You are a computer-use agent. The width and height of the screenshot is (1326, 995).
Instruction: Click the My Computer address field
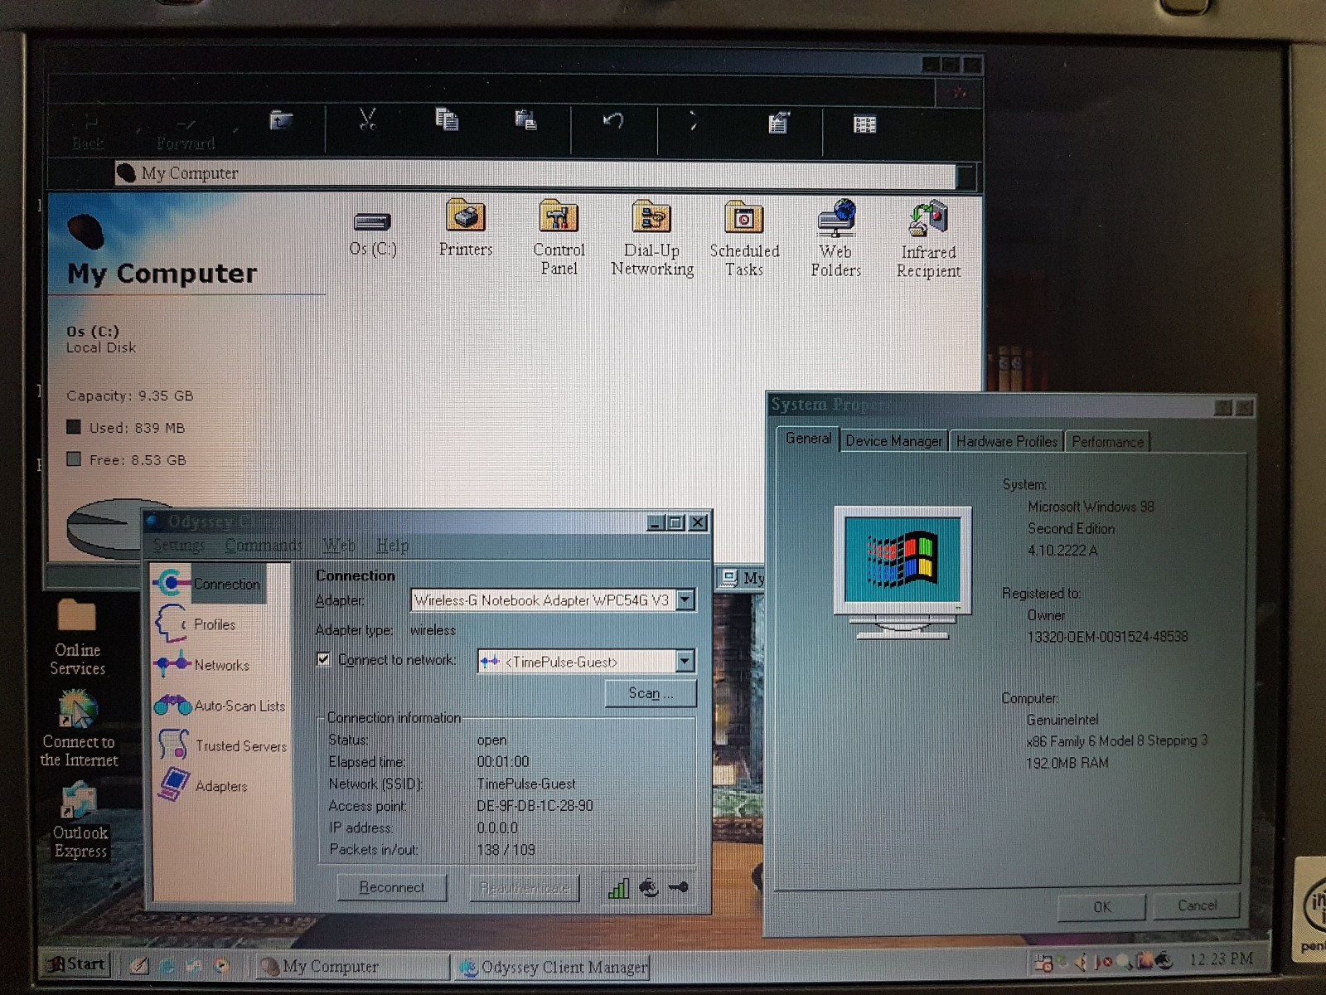click(535, 173)
